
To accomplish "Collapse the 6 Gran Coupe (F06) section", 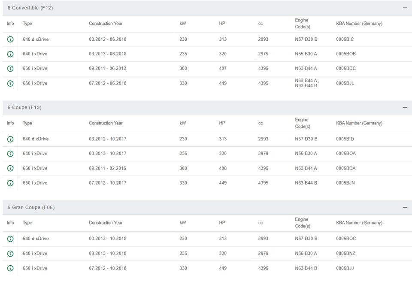I will tap(405, 207).
